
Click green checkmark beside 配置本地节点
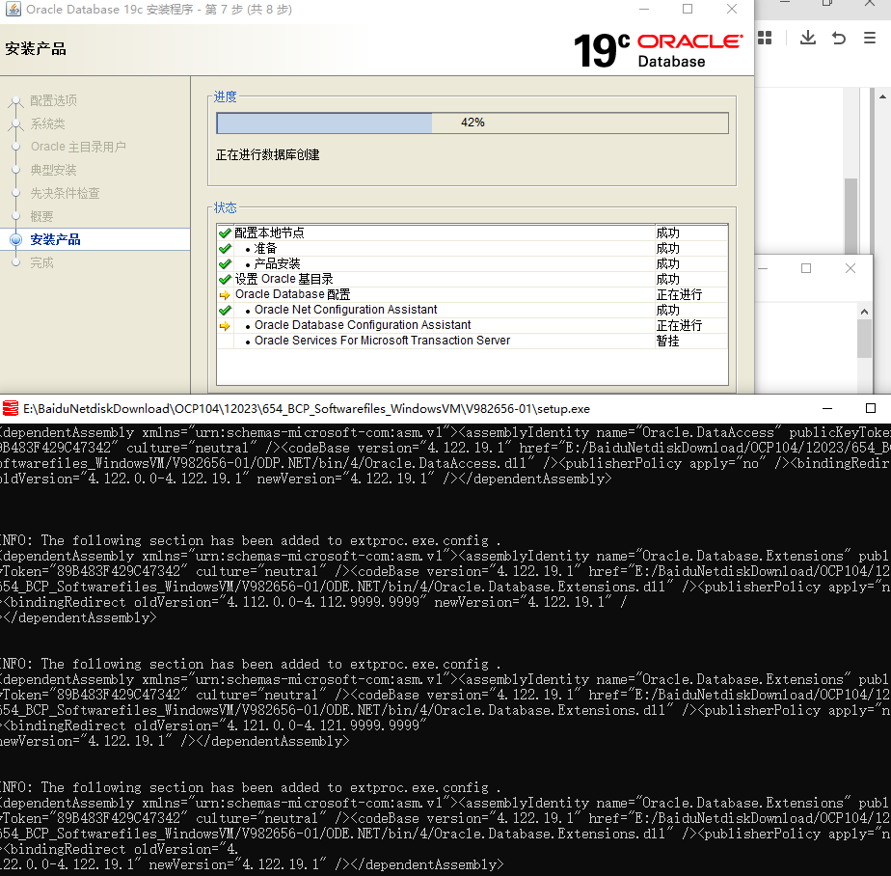click(225, 233)
